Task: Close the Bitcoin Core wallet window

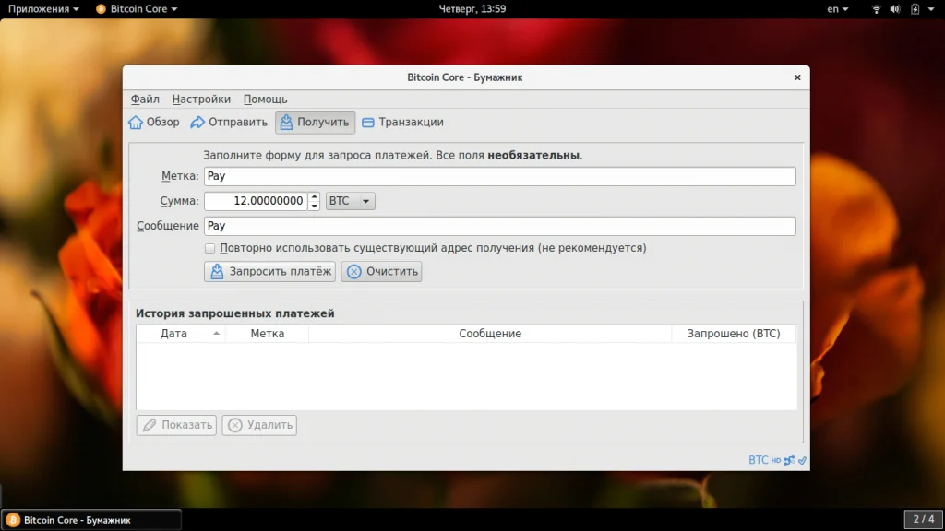Action: pos(797,77)
